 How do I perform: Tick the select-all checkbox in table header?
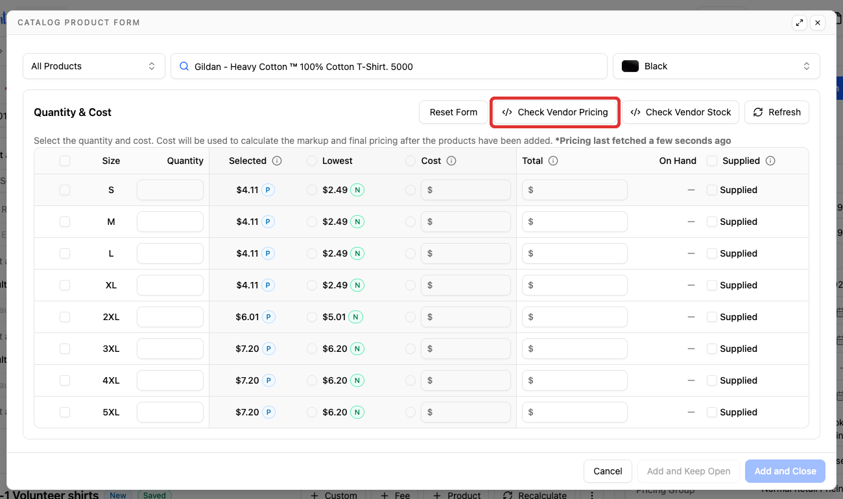[x=65, y=161]
